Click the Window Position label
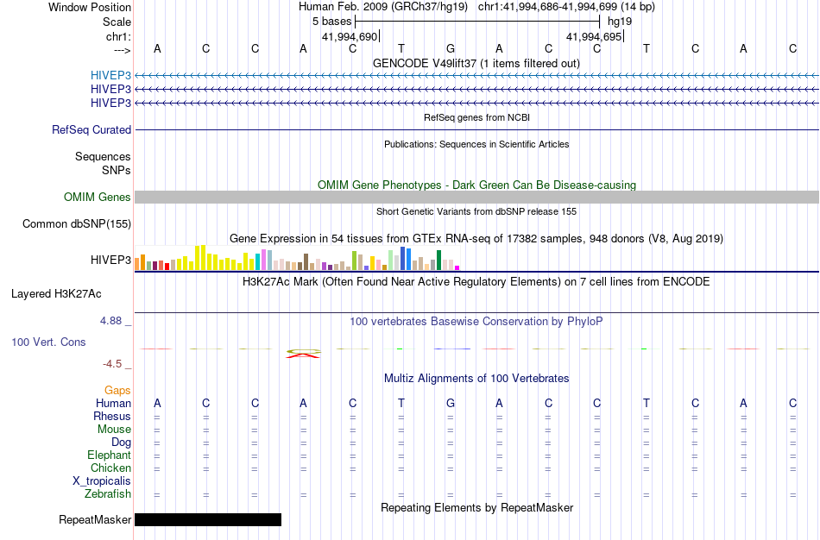 (90, 7)
